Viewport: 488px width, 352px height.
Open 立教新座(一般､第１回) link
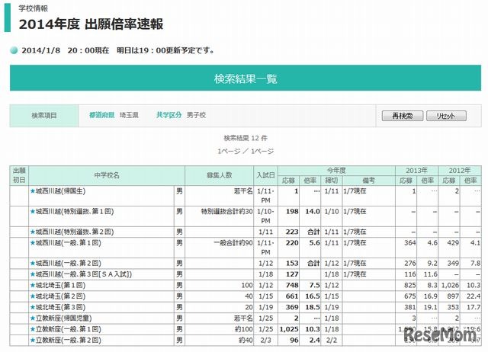click(x=69, y=329)
